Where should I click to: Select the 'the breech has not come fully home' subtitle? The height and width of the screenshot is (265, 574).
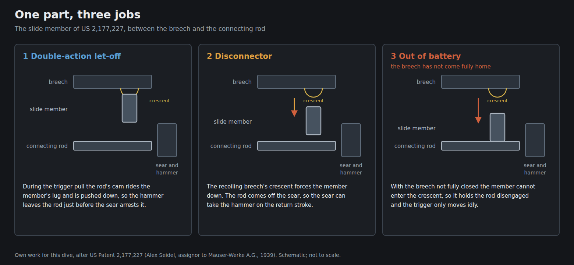tap(441, 67)
